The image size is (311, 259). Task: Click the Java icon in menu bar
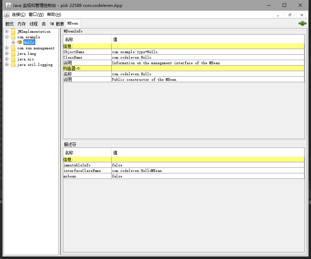click(x=7, y=15)
